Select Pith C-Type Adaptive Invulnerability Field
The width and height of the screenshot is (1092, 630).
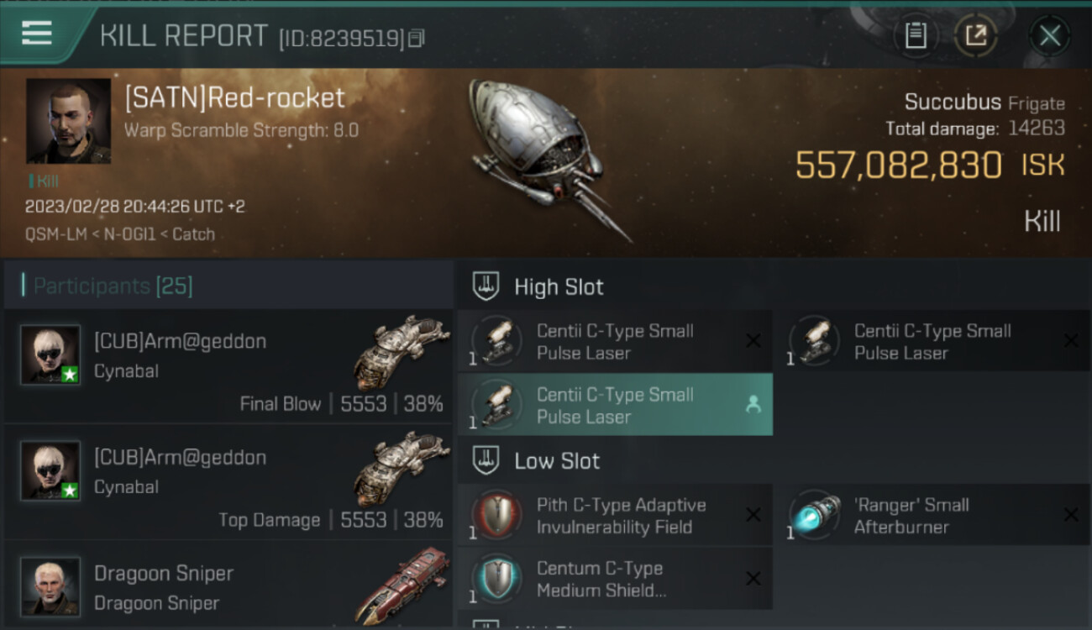click(x=615, y=516)
